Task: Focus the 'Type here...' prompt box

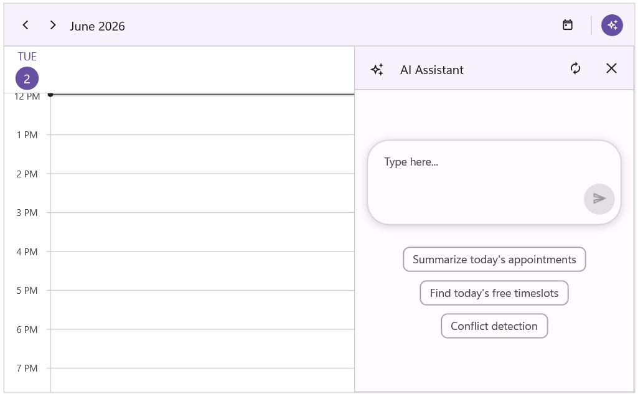Action: pyautogui.click(x=494, y=182)
